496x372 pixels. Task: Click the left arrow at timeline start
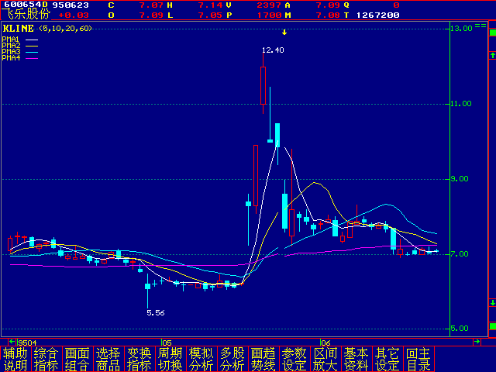[x=12, y=342]
